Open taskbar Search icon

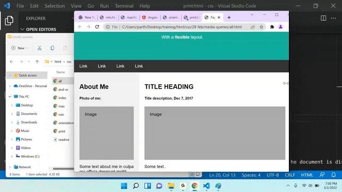136,186
